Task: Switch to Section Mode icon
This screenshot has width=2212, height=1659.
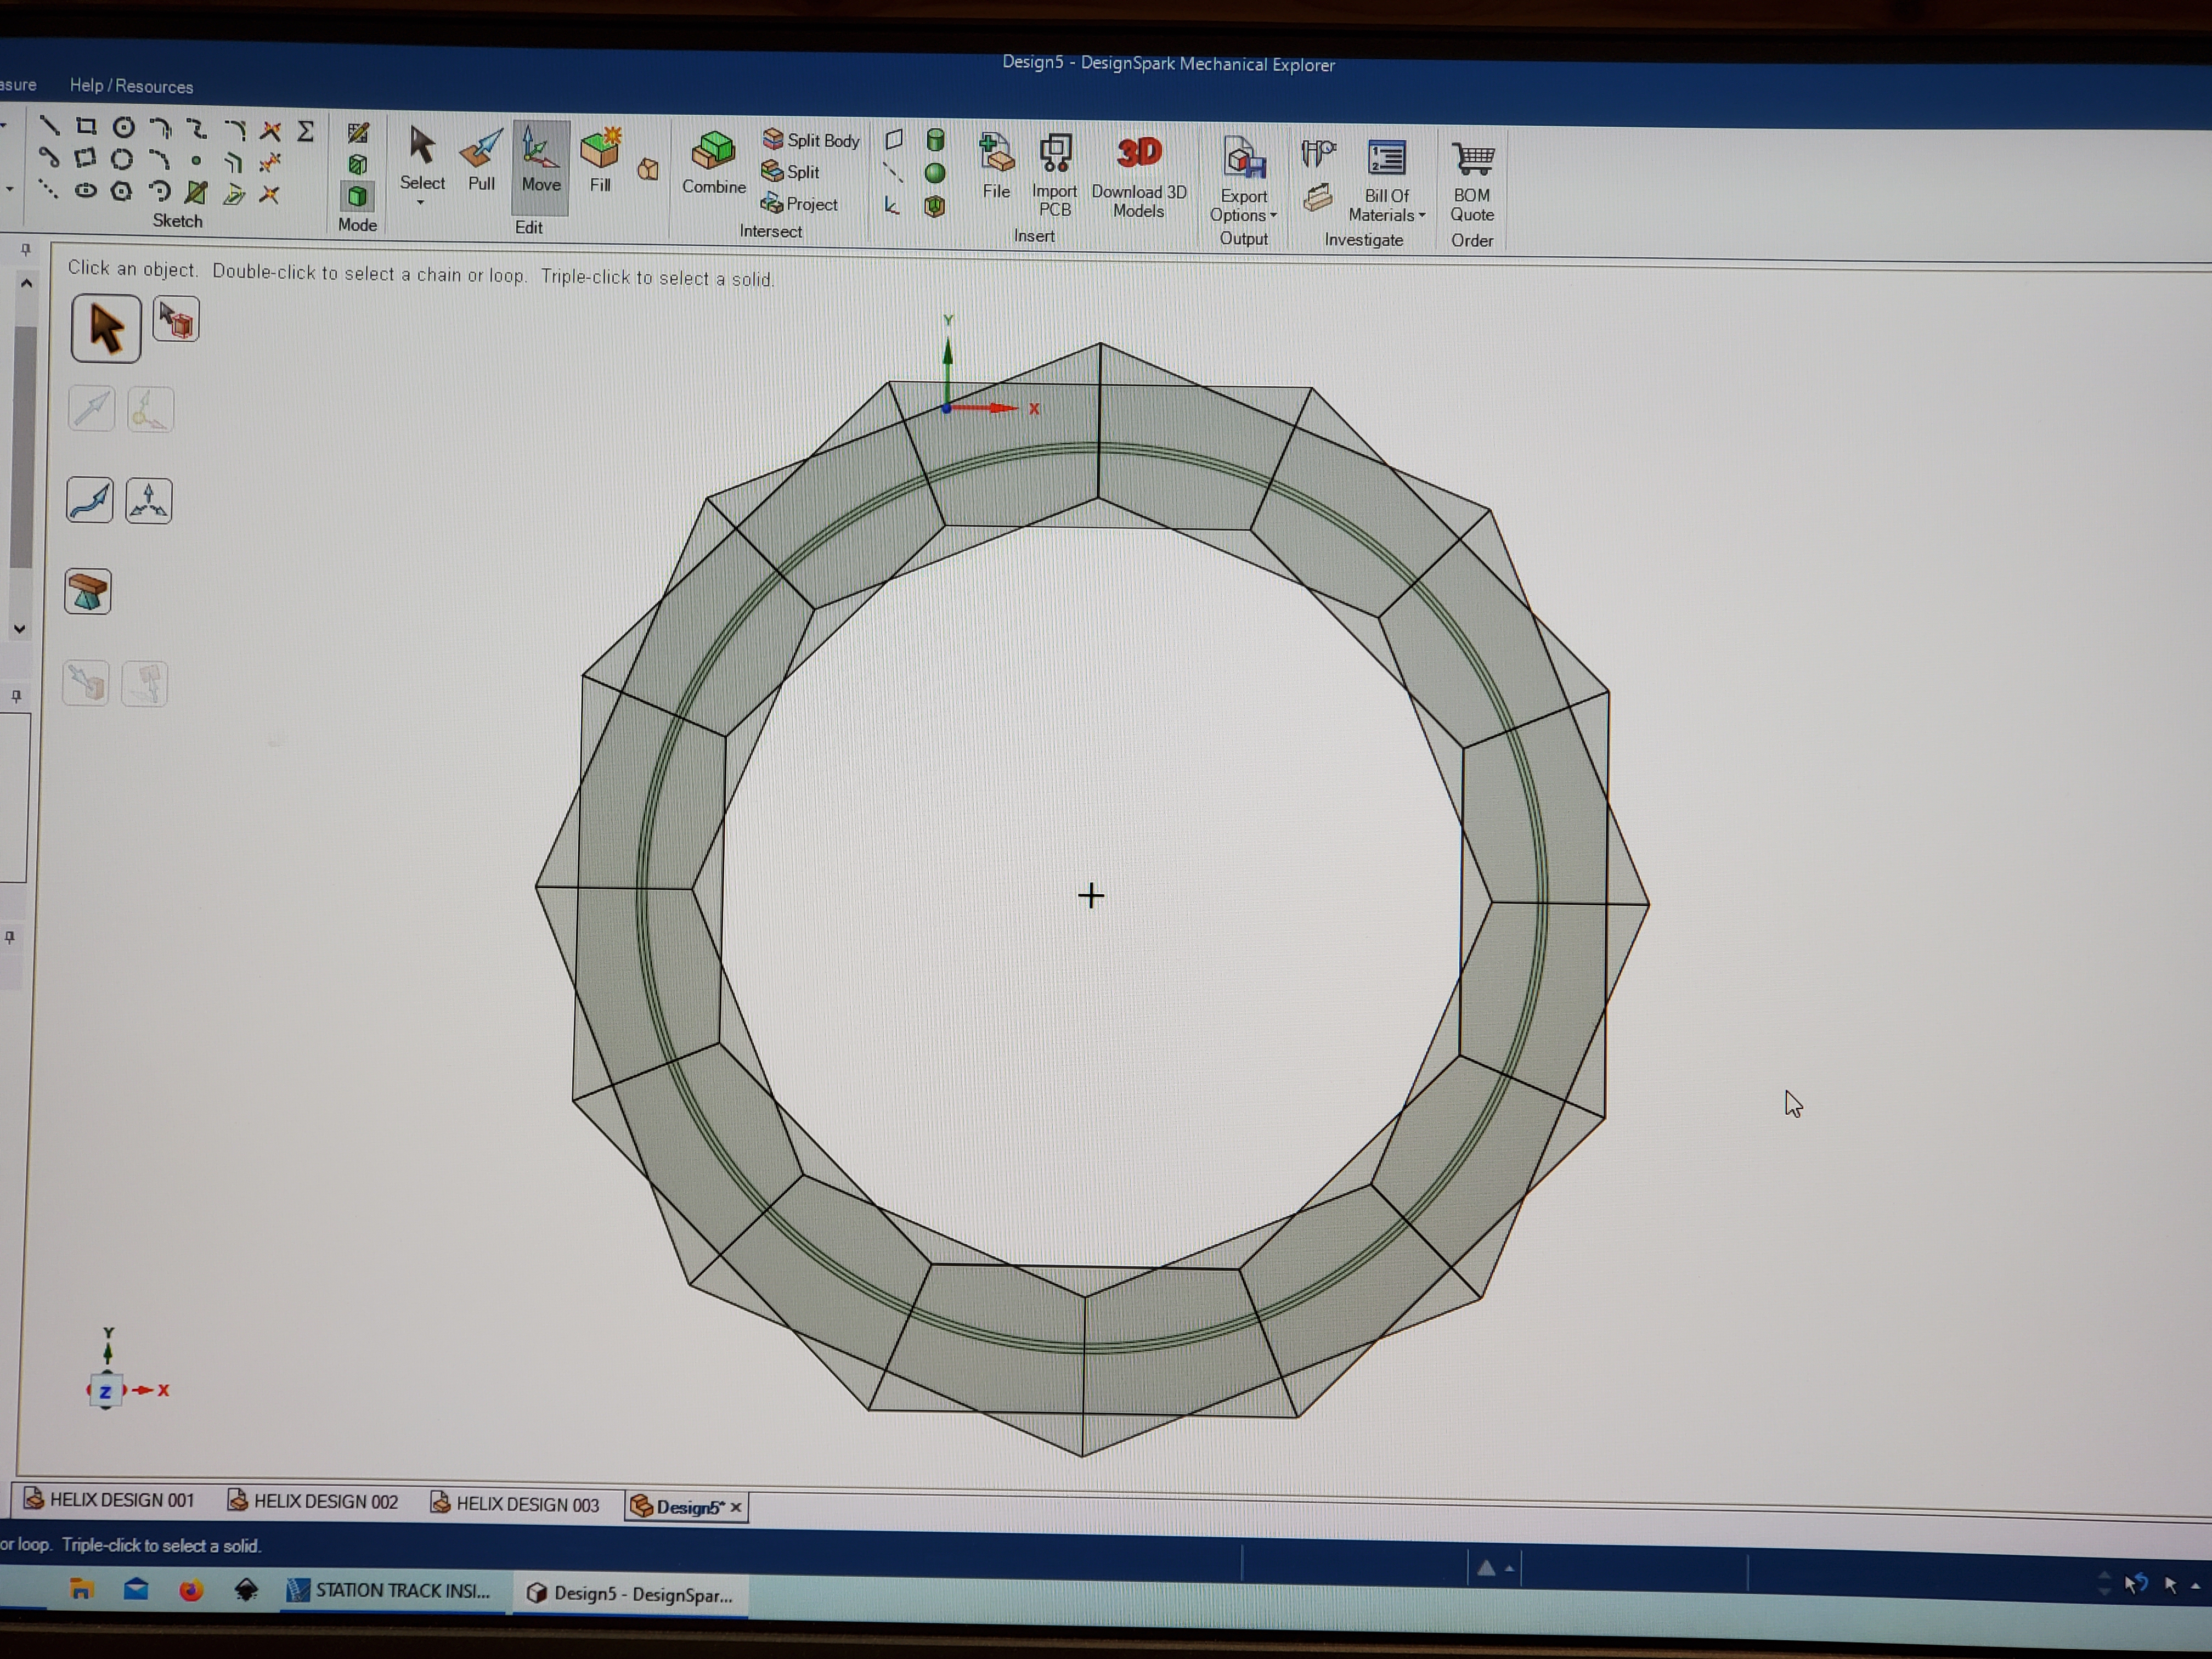Action: (357, 164)
